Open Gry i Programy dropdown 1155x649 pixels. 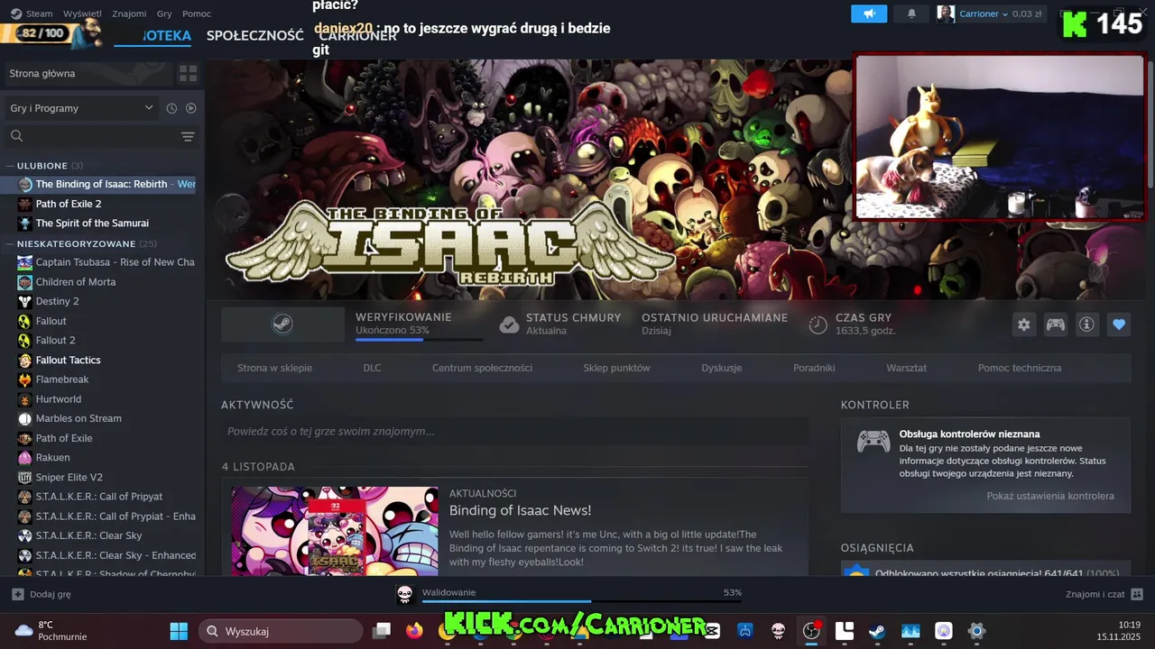coord(81,108)
